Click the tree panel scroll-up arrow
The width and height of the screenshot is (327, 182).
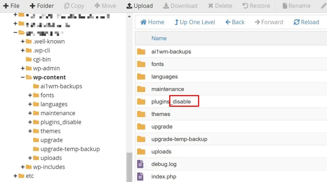[129, 16]
